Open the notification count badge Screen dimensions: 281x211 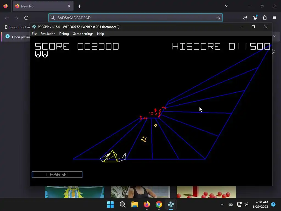(x=273, y=204)
